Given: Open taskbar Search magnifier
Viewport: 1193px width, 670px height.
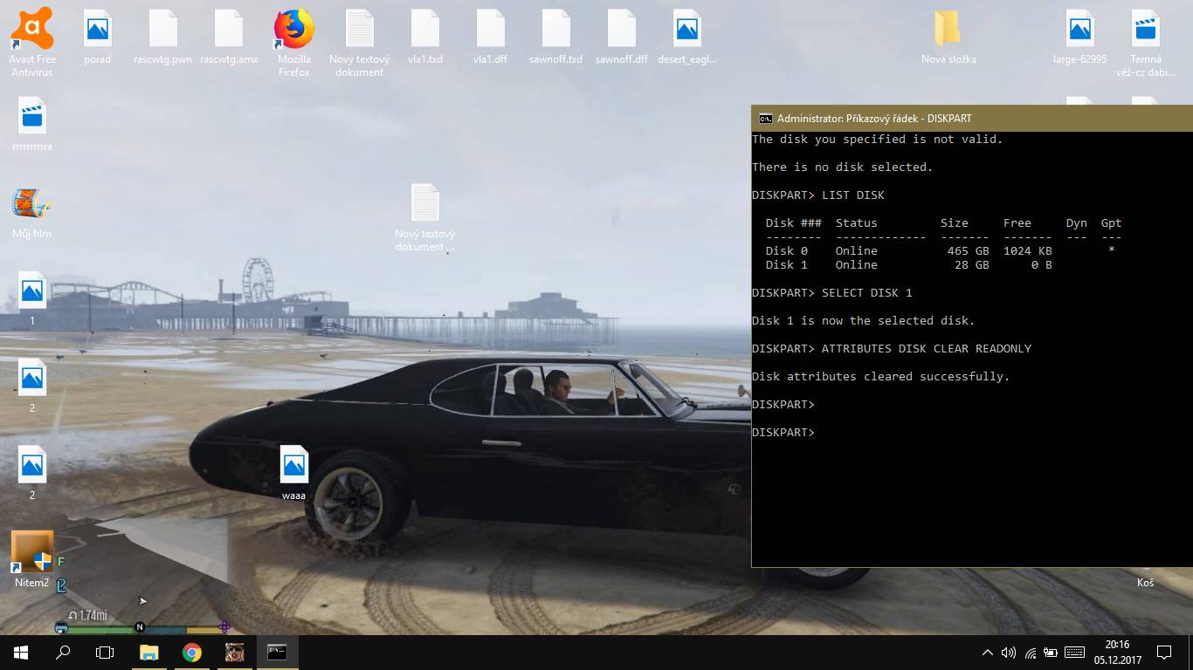Looking at the screenshot, I should pos(63,652).
